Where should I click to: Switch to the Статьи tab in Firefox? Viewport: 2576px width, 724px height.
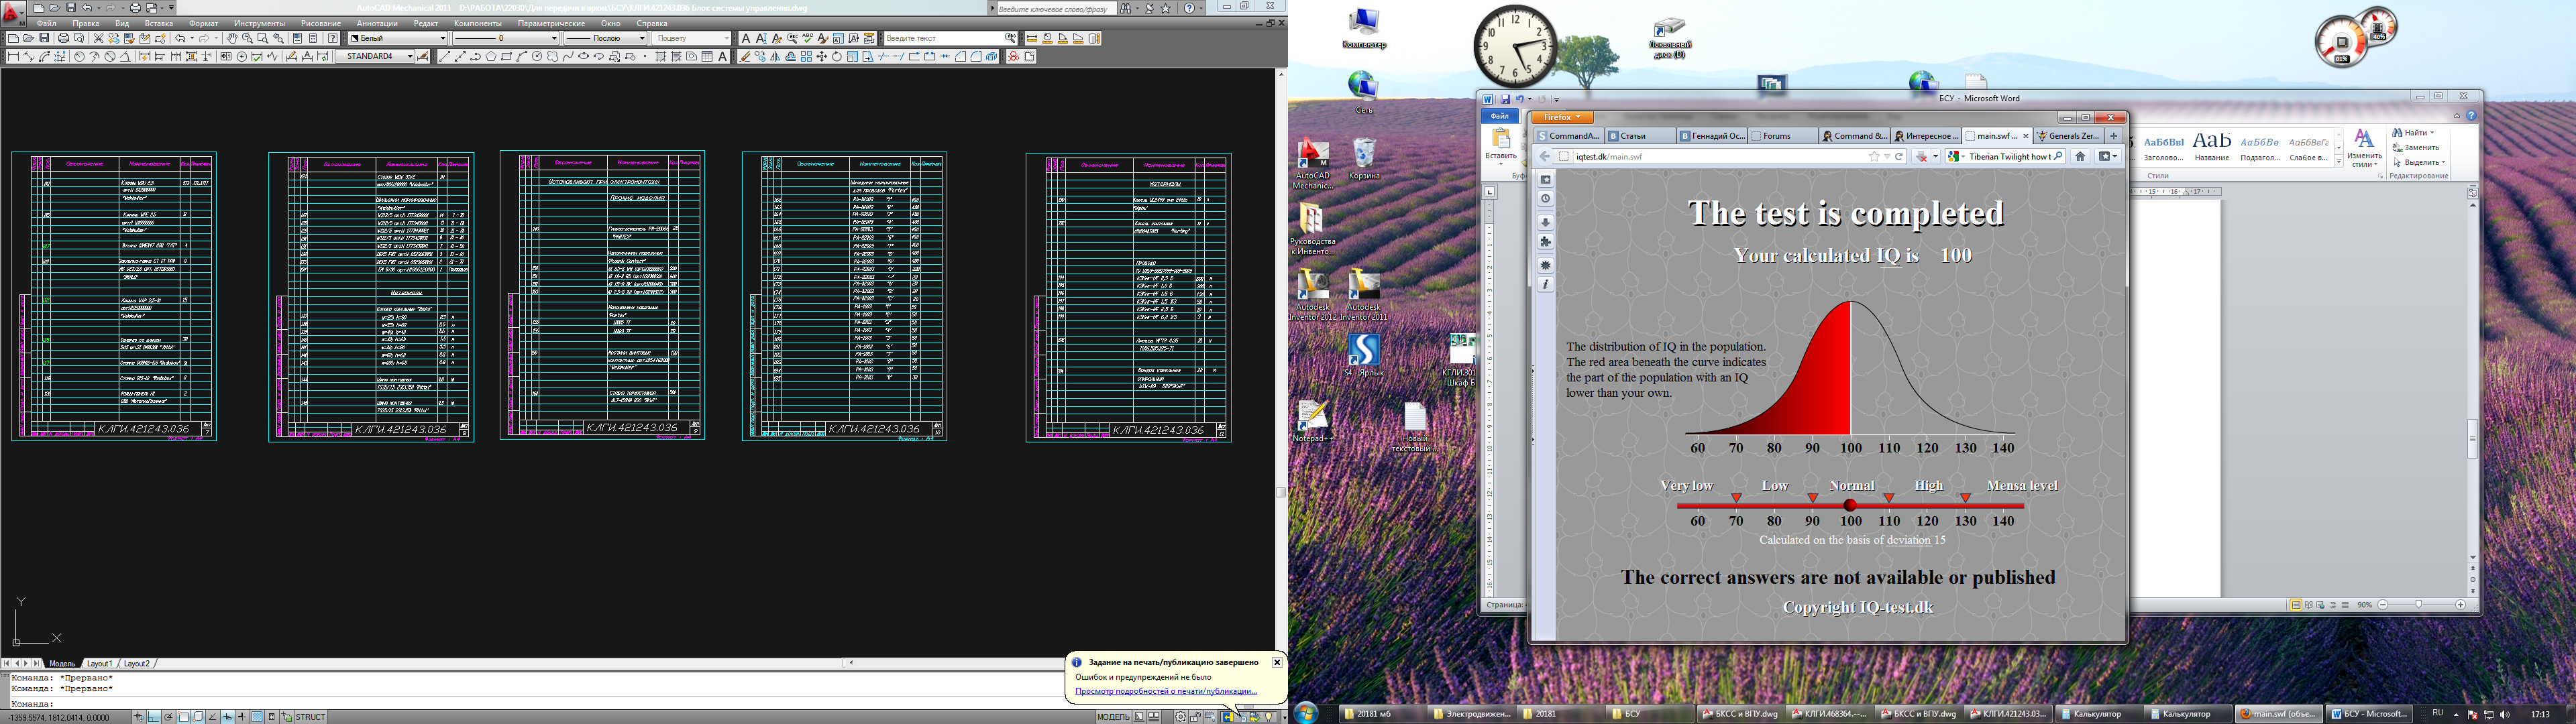pyautogui.click(x=1640, y=136)
